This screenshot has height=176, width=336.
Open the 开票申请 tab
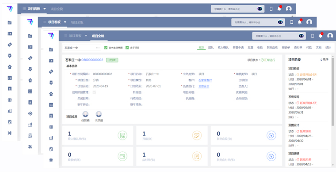coord(238,48)
